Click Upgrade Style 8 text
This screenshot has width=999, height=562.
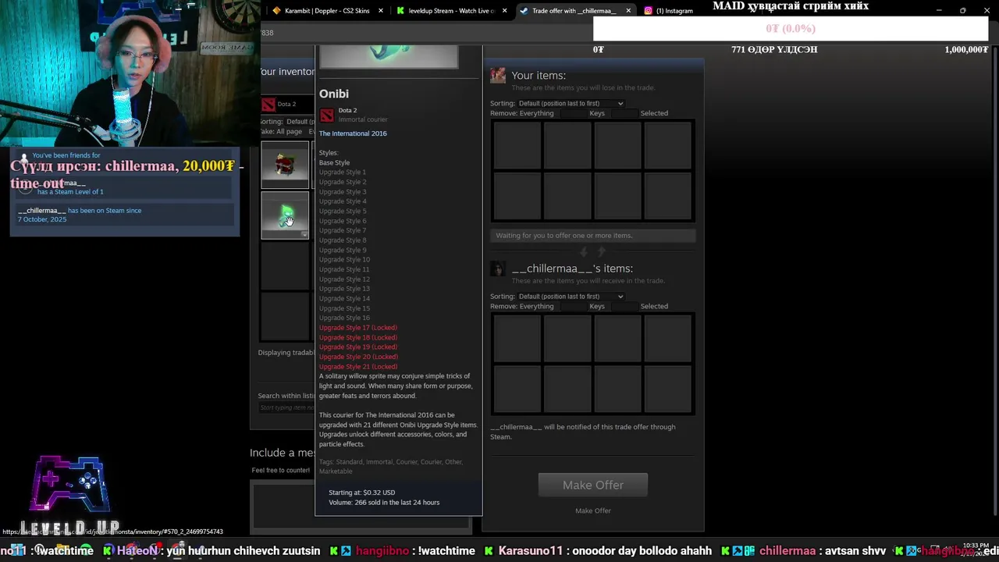click(x=342, y=240)
